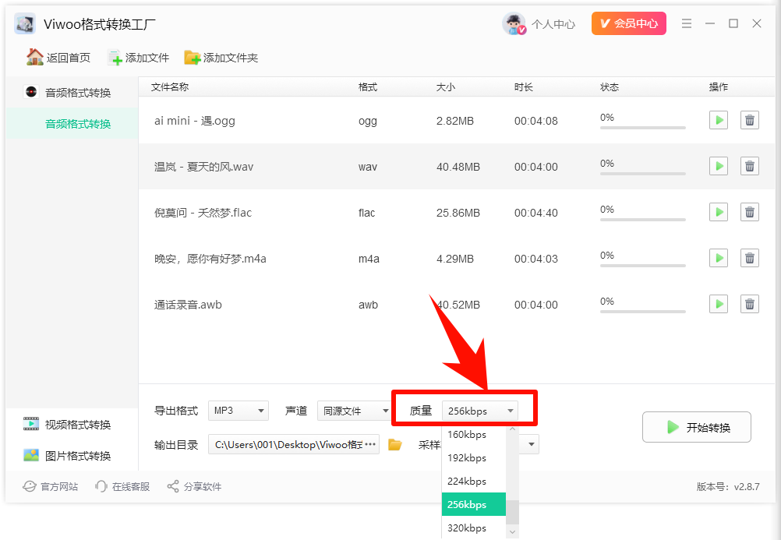
Task: Click progress bar of 通话录音.awb
Action: pyautogui.click(x=642, y=312)
